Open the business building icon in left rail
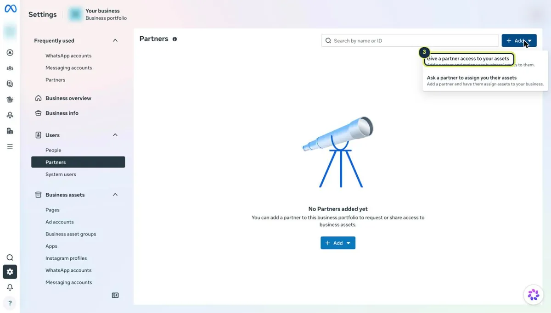The image size is (551, 313). pyautogui.click(x=10, y=131)
